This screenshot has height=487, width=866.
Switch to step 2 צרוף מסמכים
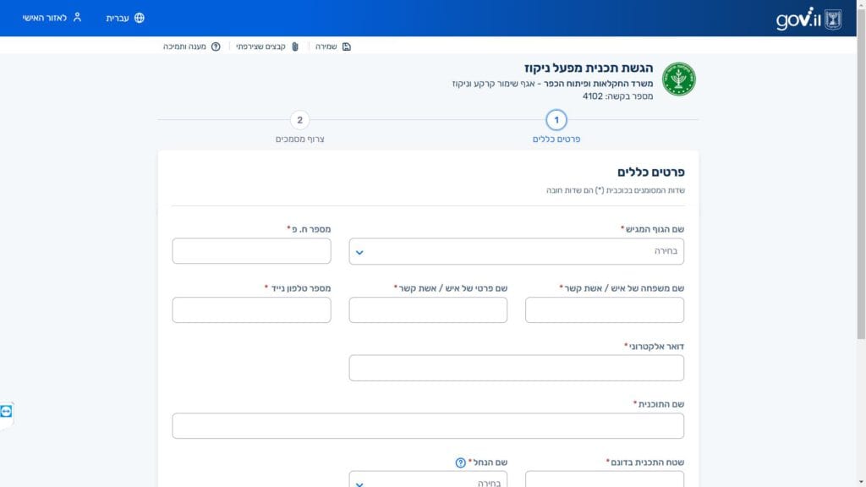click(299, 121)
